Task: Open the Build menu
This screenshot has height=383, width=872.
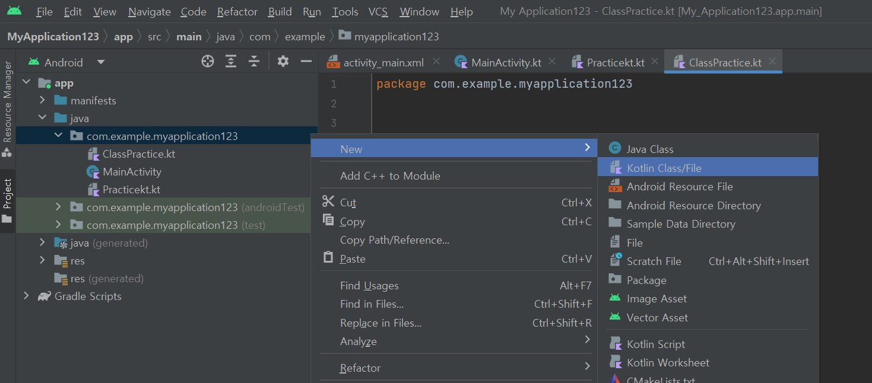Action: pyautogui.click(x=280, y=12)
